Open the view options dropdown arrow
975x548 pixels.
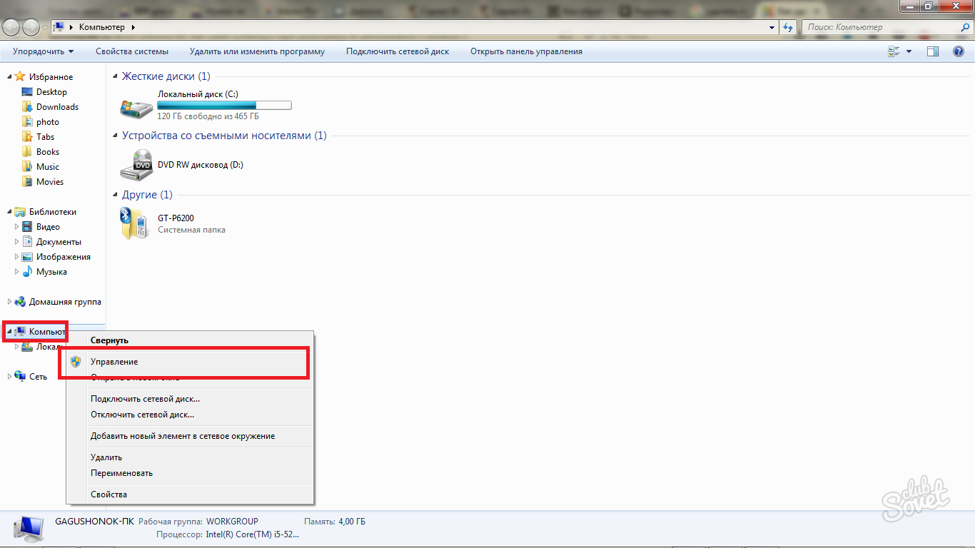tap(909, 51)
